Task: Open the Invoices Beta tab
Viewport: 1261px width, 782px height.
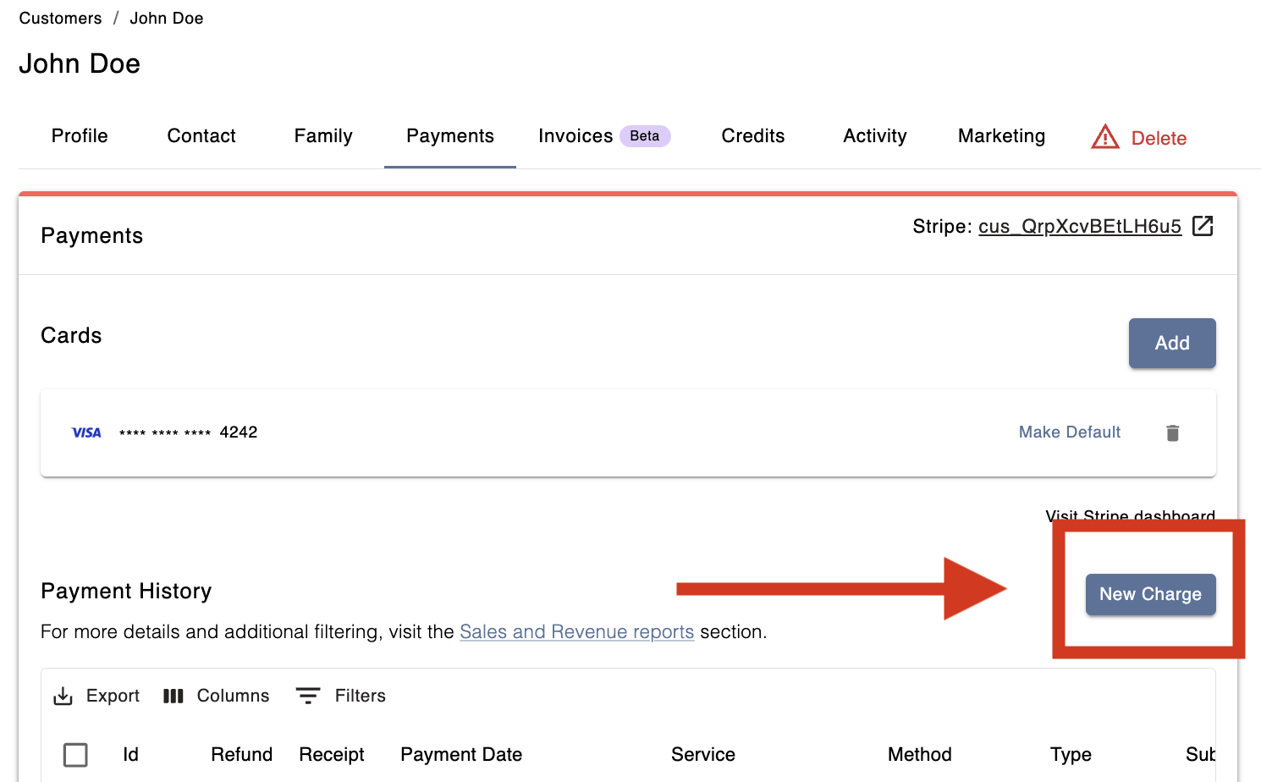Action: [x=604, y=136]
